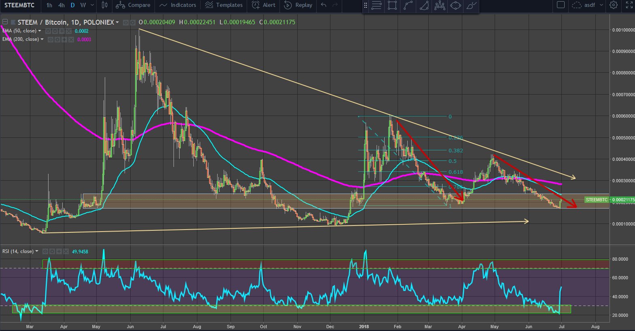Click the 0.618 Fibonacci level label

point(456,172)
